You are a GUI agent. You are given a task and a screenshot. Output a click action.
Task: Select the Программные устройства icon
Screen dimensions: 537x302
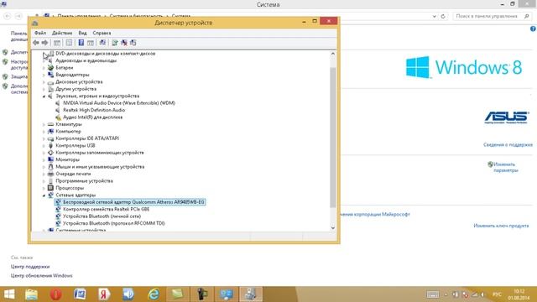point(50,181)
